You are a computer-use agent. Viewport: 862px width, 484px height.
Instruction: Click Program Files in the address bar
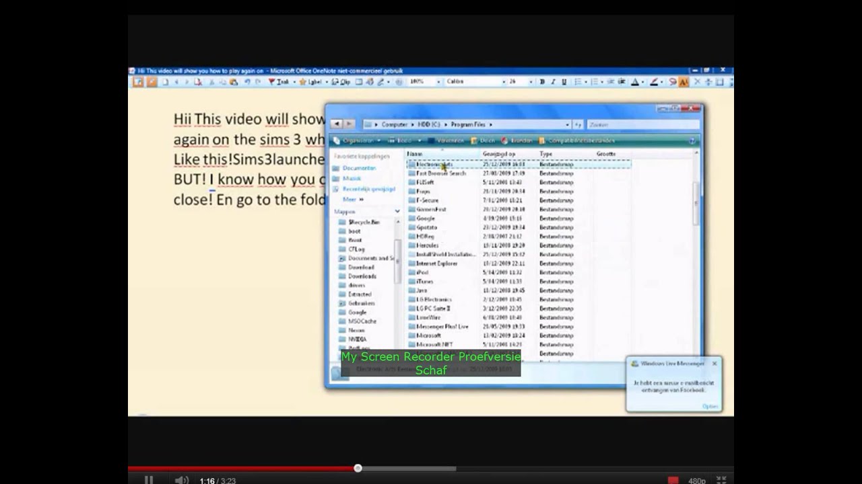tap(467, 124)
